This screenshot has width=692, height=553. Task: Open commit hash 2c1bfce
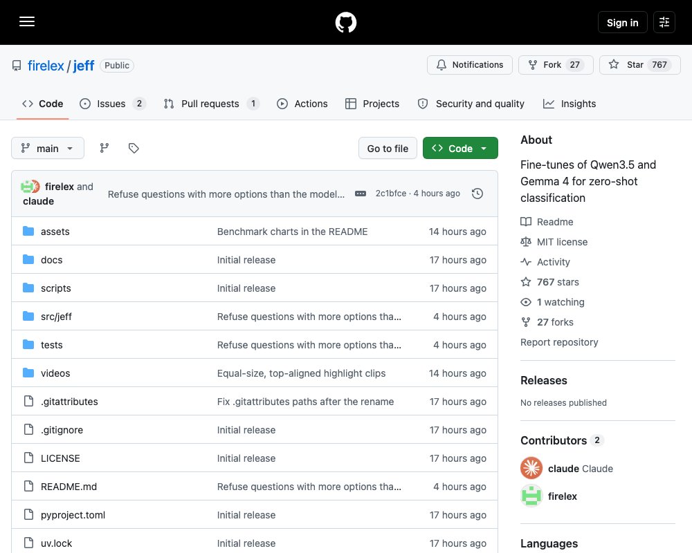pos(390,193)
